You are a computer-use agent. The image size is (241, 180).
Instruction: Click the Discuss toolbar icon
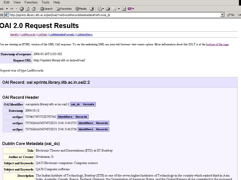[x=124, y=9]
